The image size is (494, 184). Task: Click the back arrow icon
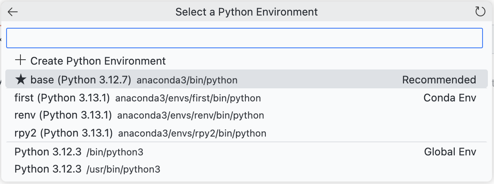13,12
